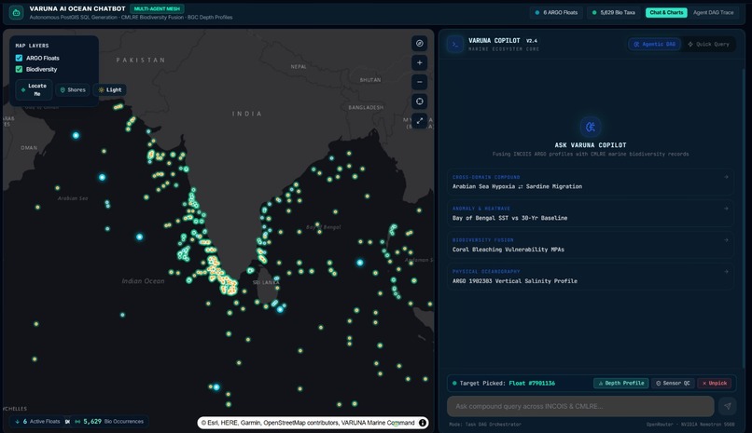Zoom out with the map minus button

point(420,82)
